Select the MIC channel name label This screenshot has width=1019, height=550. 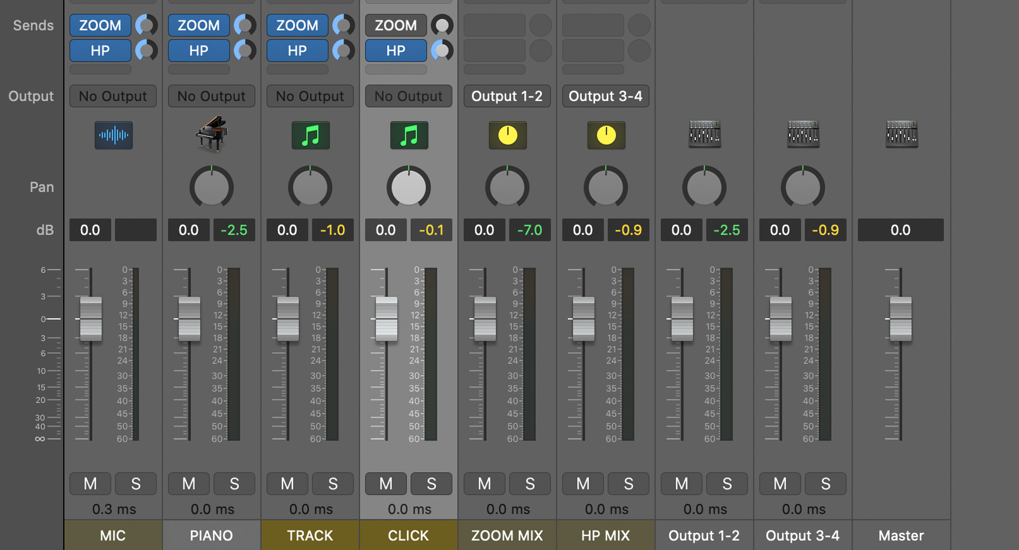click(x=113, y=535)
